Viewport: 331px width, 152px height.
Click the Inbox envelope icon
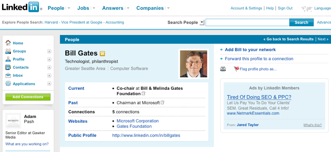[8, 75]
